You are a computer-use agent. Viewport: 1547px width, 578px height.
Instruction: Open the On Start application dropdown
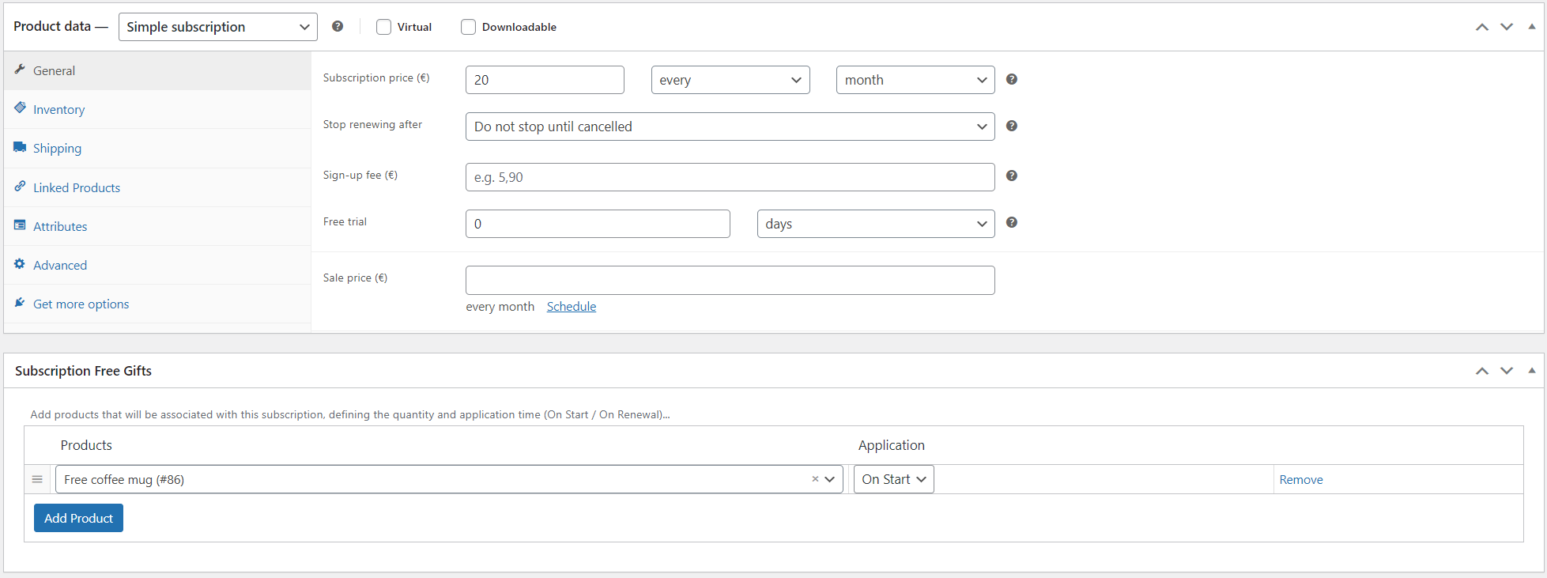(x=893, y=479)
